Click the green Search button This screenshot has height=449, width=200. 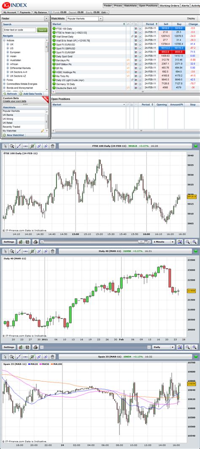click(42, 30)
